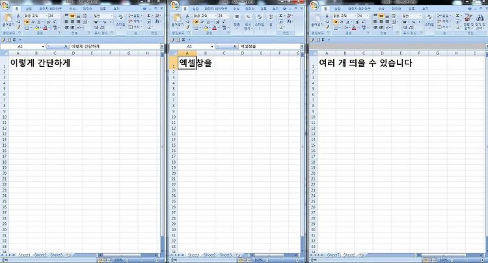
Task: Click the 서식 format button in the right window
Action: click(444, 27)
